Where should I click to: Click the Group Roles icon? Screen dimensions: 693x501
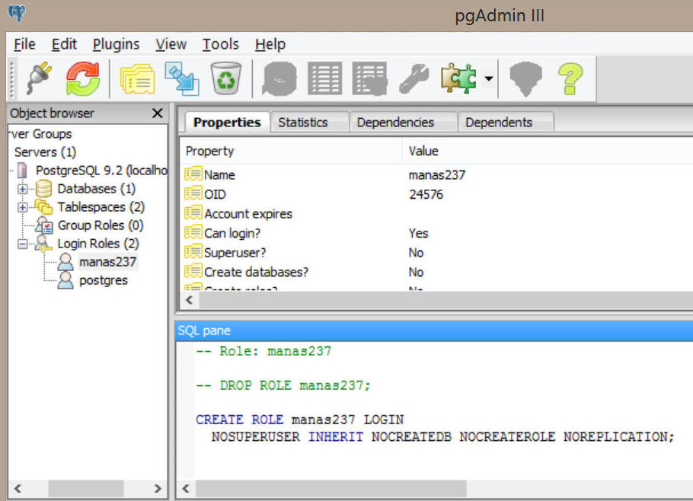pos(44,225)
